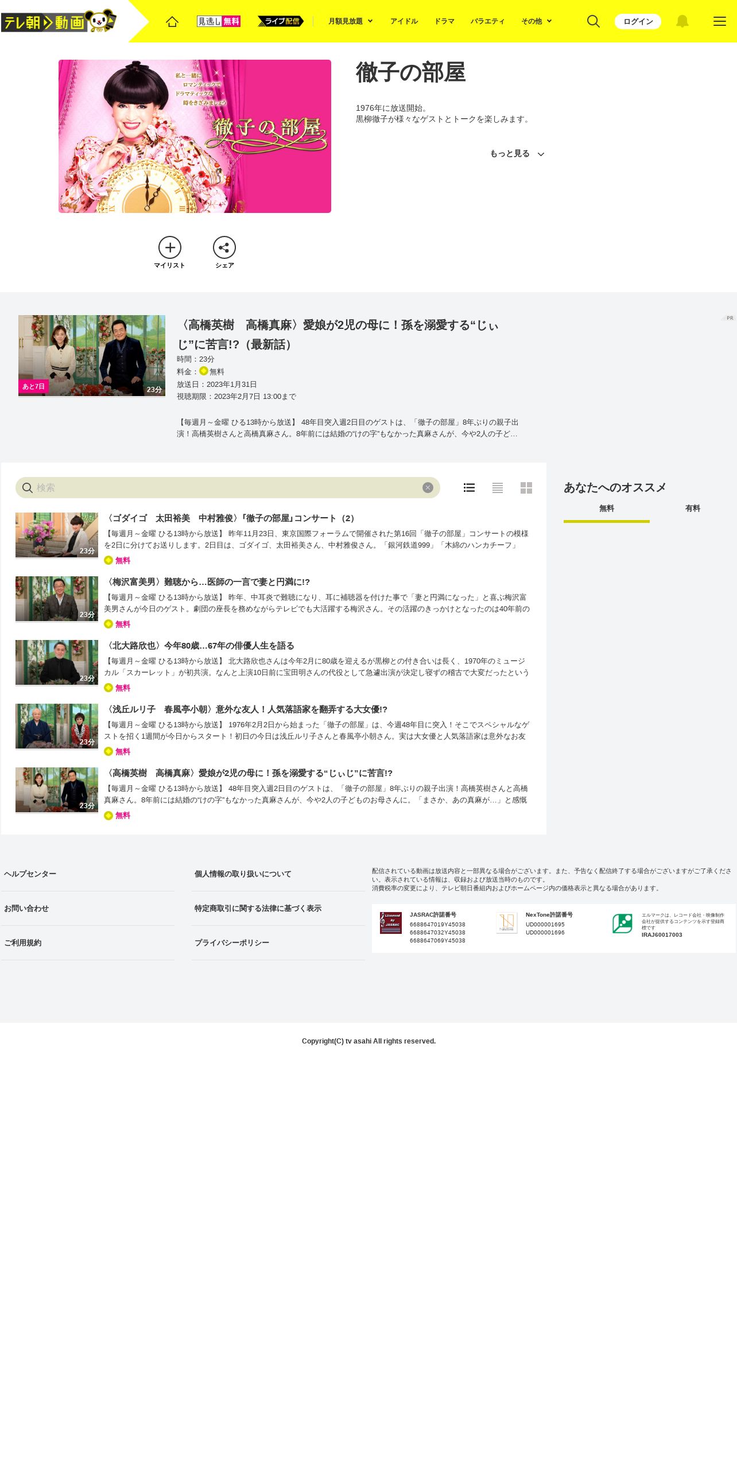This screenshot has width=737, height=1474.
Task: Click 放送日：2023年1月31日 text
Action: tap(217, 385)
